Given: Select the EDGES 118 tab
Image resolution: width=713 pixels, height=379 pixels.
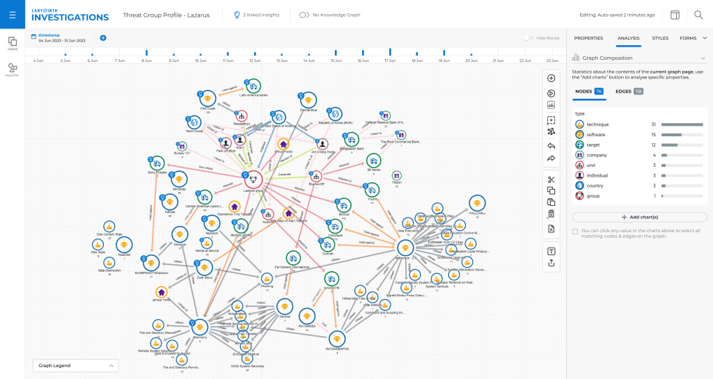Looking at the screenshot, I should 629,92.
